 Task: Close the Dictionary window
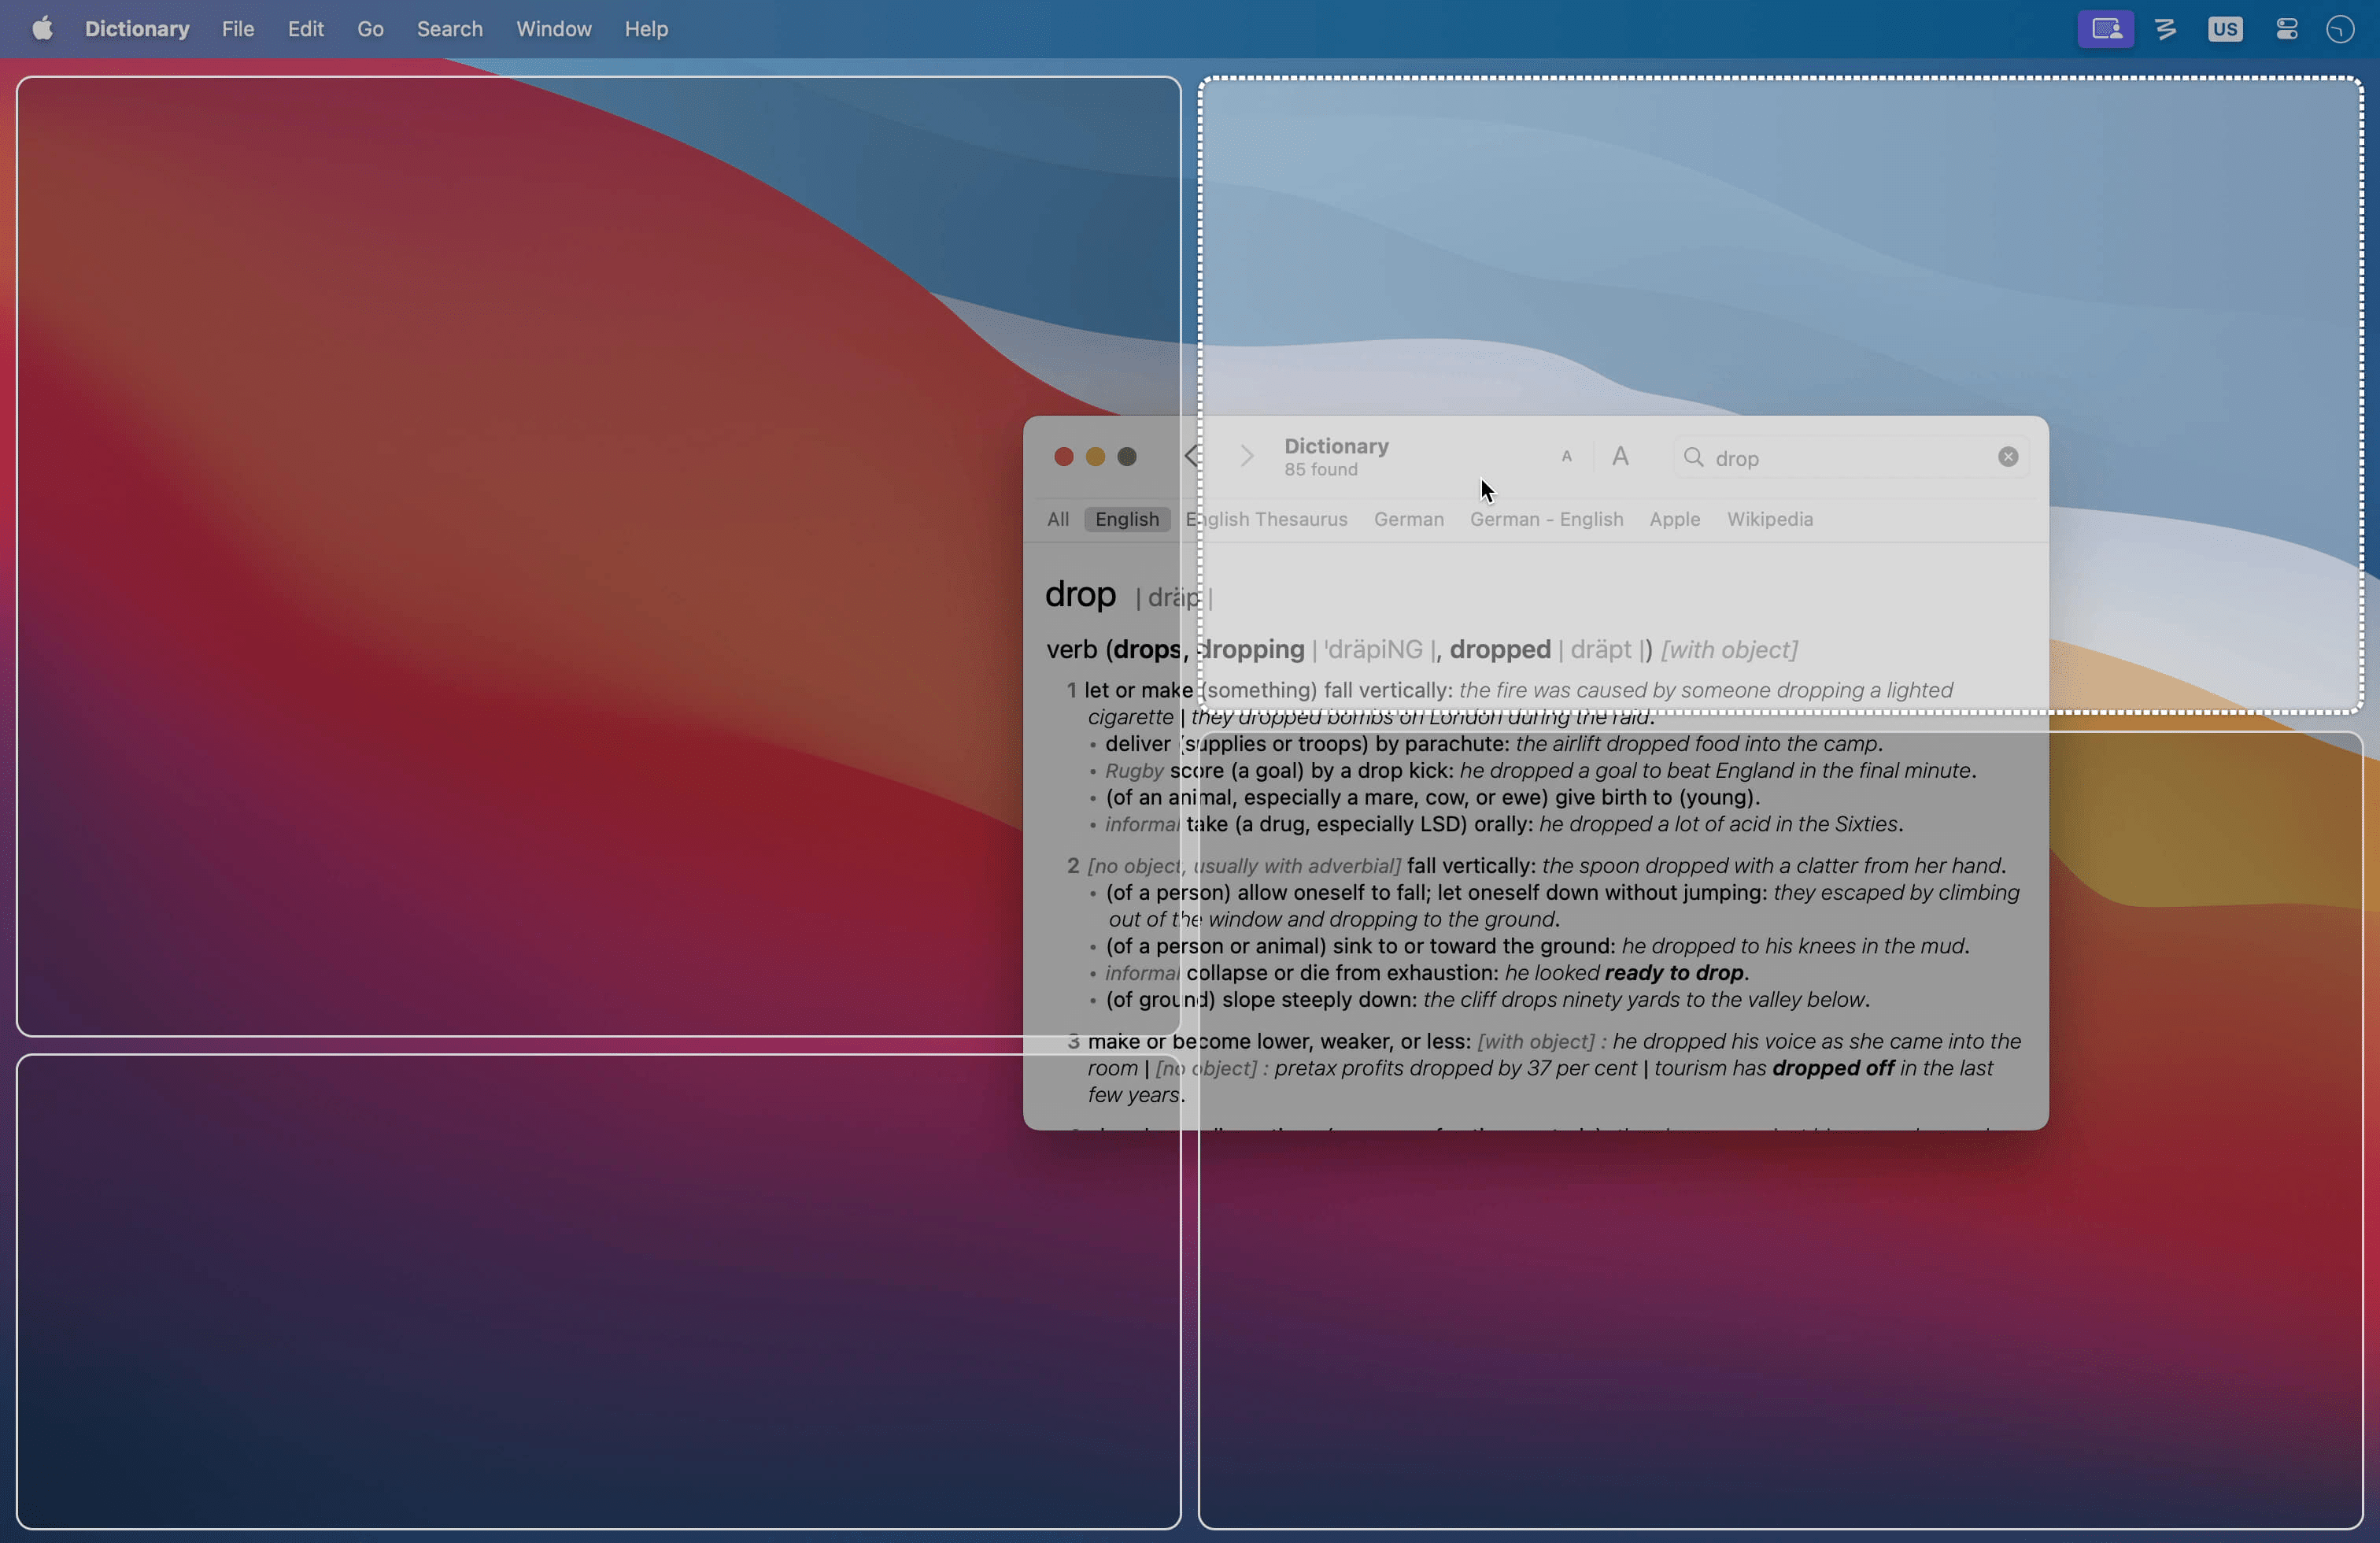pos(1064,457)
